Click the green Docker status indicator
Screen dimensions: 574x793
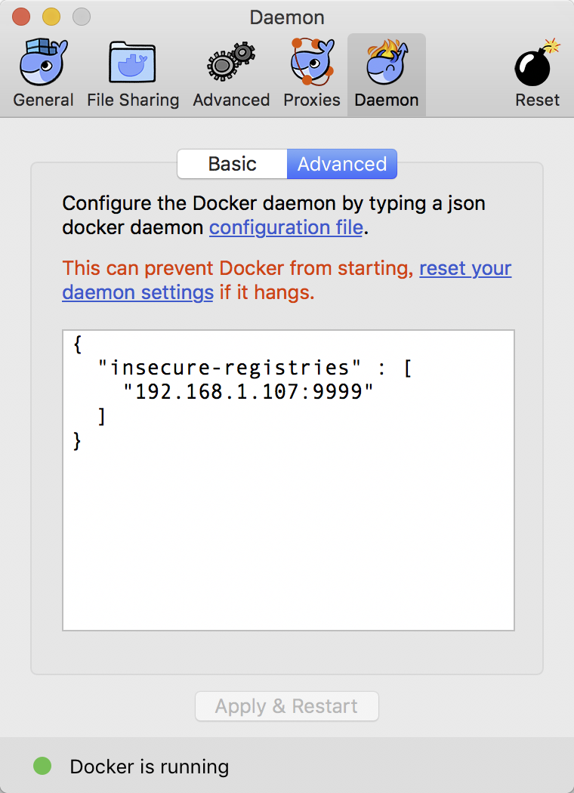coord(42,766)
